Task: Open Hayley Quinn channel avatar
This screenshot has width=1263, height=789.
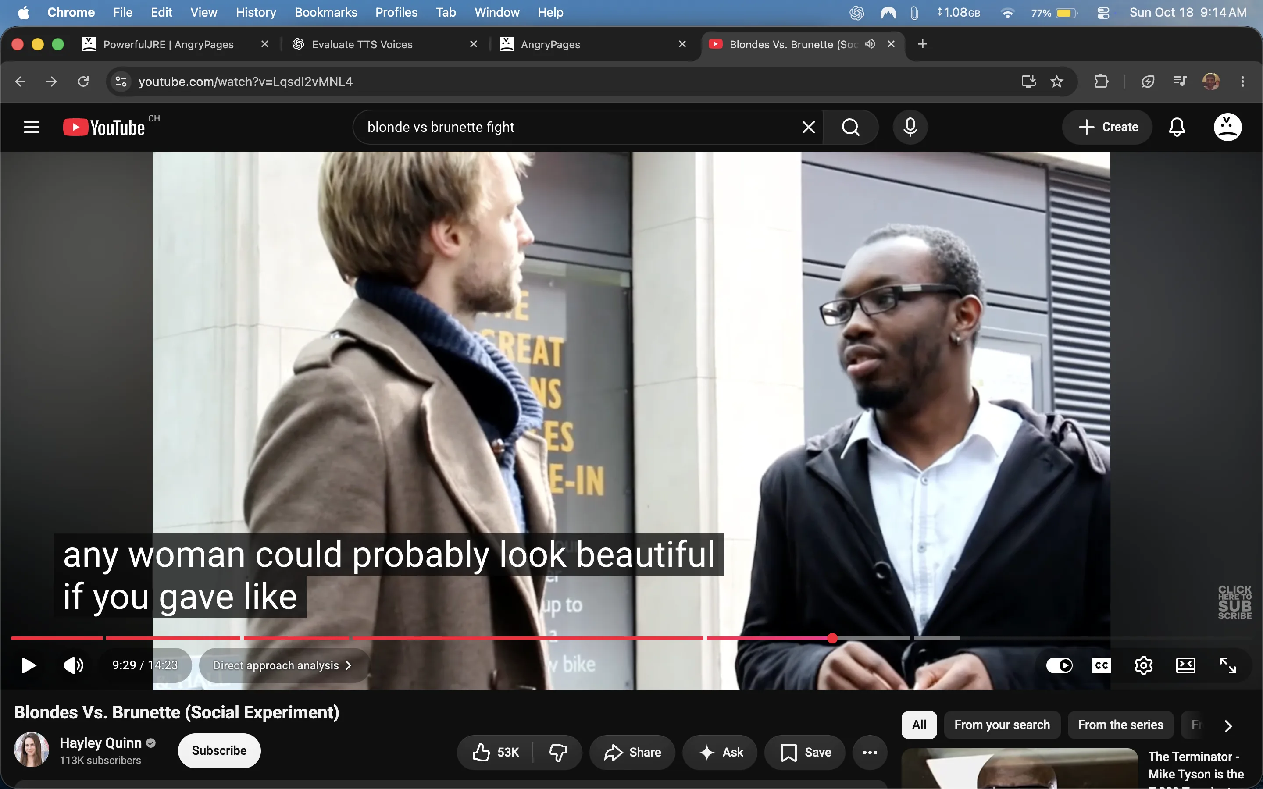Action: (x=31, y=750)
